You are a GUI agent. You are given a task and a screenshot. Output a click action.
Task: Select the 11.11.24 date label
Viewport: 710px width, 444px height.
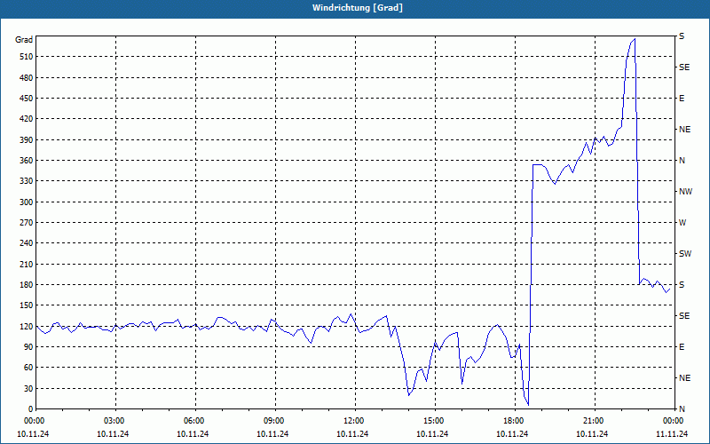(672, 434)
